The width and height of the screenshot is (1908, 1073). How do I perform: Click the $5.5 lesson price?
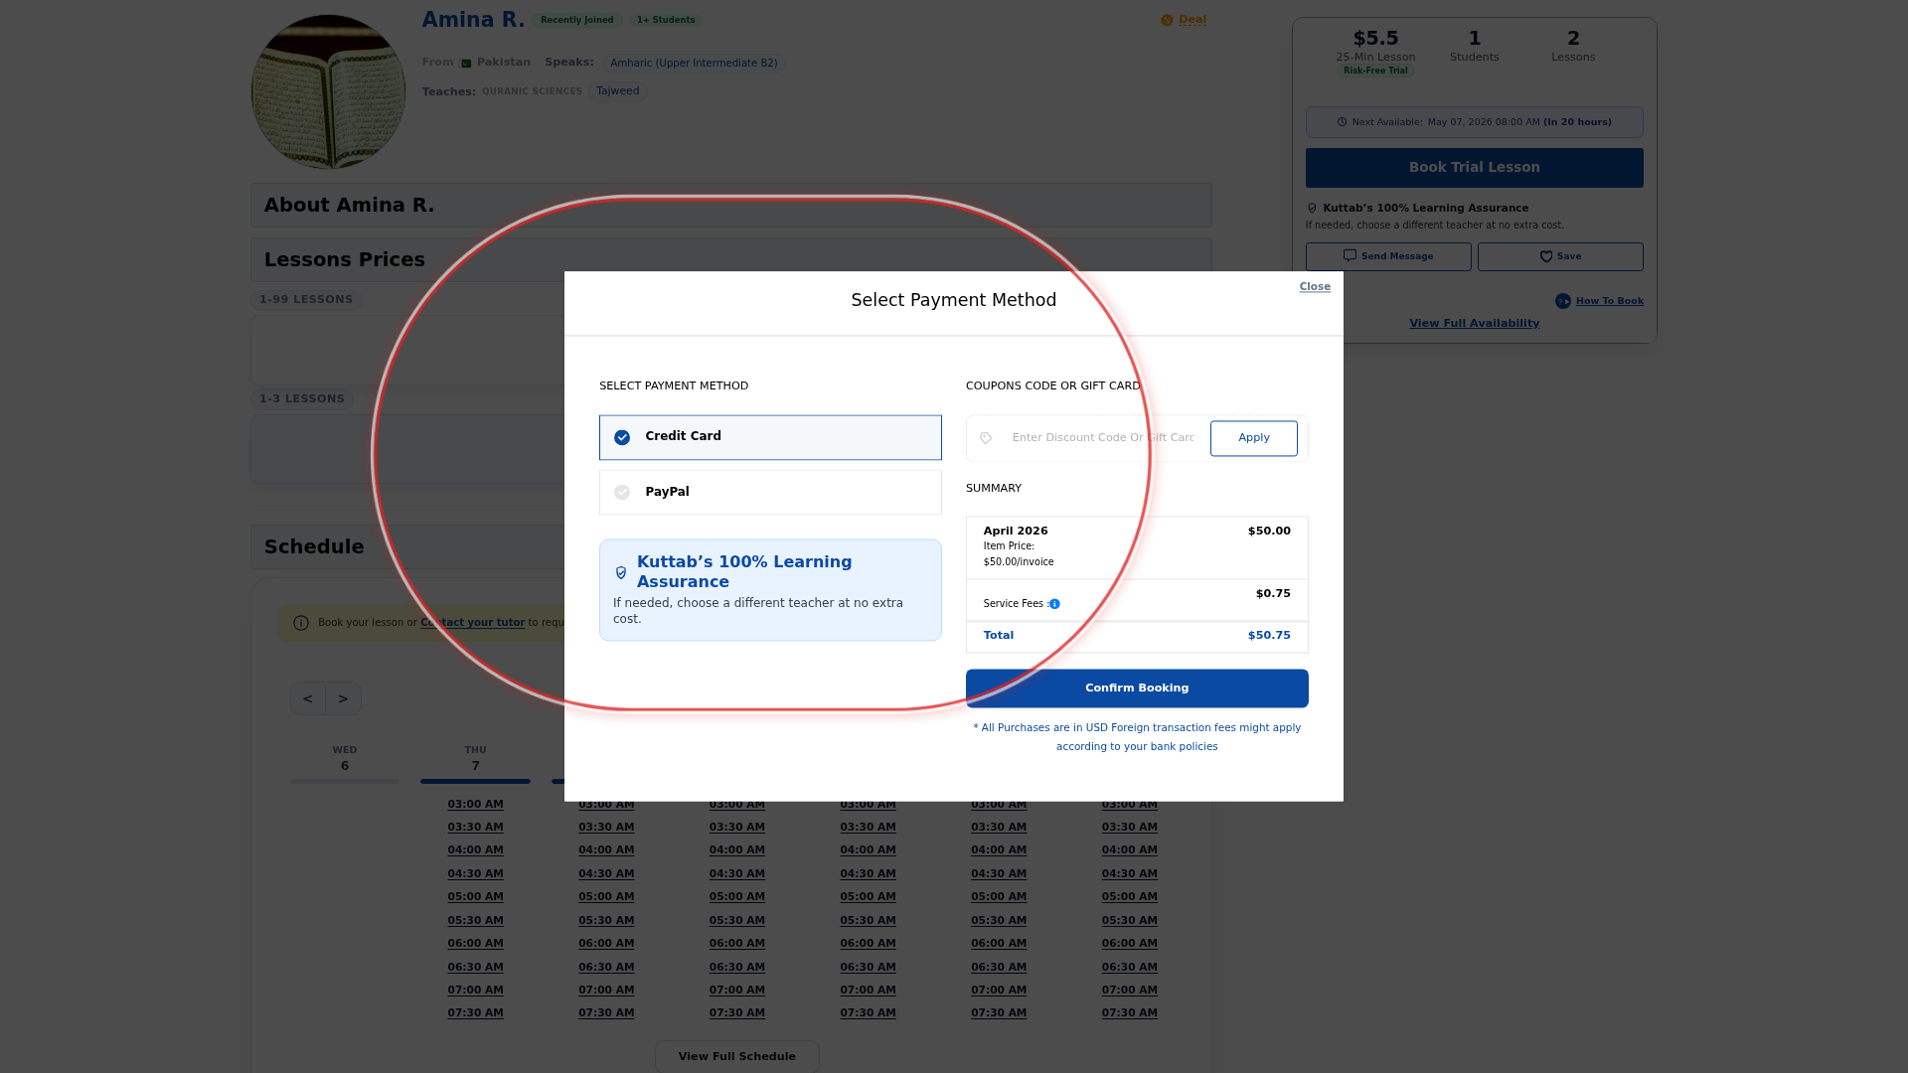tap(1375, 39)
